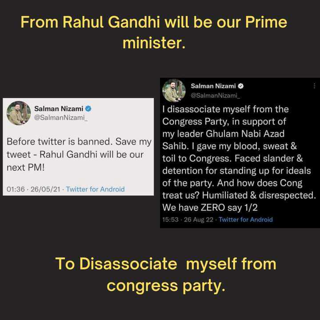
Task: Click the blue verified badge in the left tweet
Action: (x=88, y=108)
